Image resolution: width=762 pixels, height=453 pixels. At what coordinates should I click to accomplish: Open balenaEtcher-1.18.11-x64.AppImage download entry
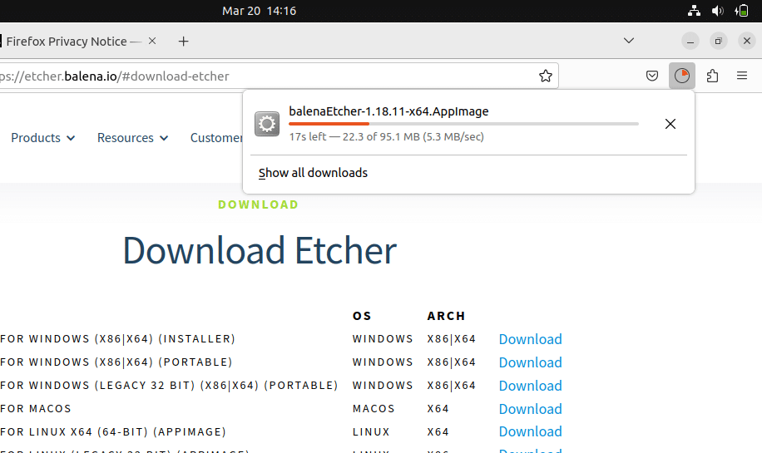[468, 124]
